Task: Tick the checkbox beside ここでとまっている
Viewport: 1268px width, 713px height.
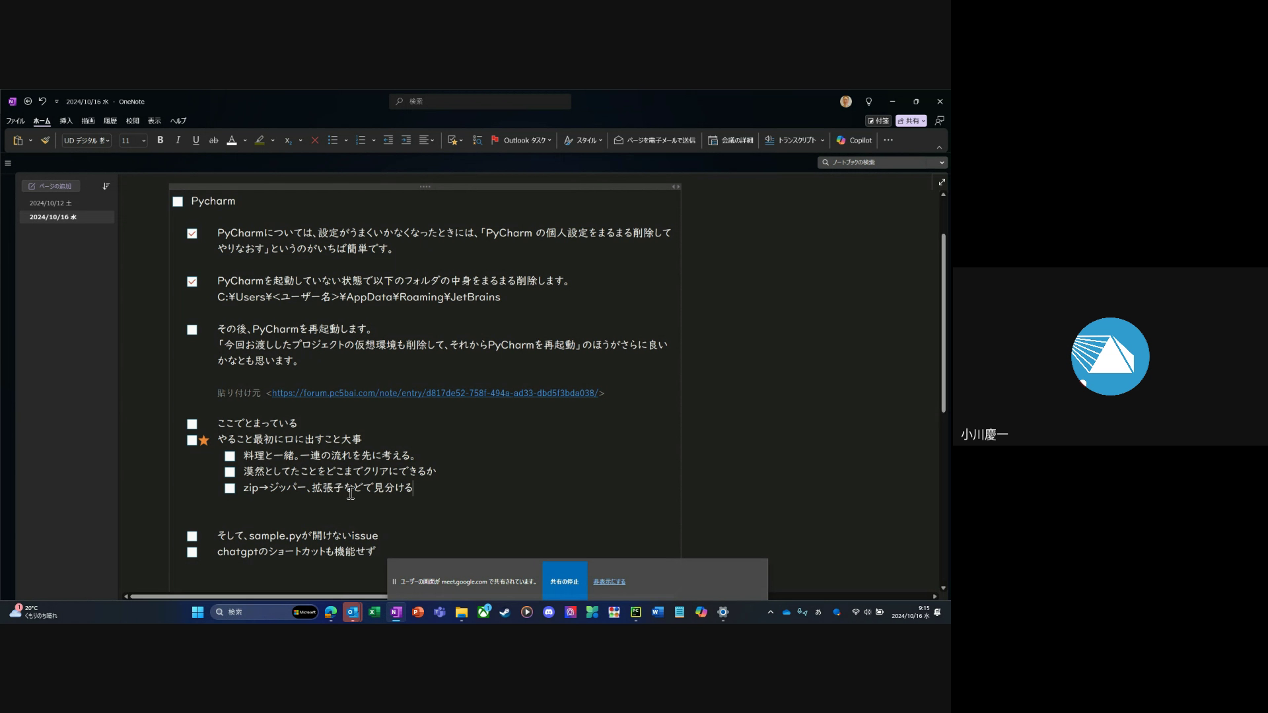Action: (192, 424)
